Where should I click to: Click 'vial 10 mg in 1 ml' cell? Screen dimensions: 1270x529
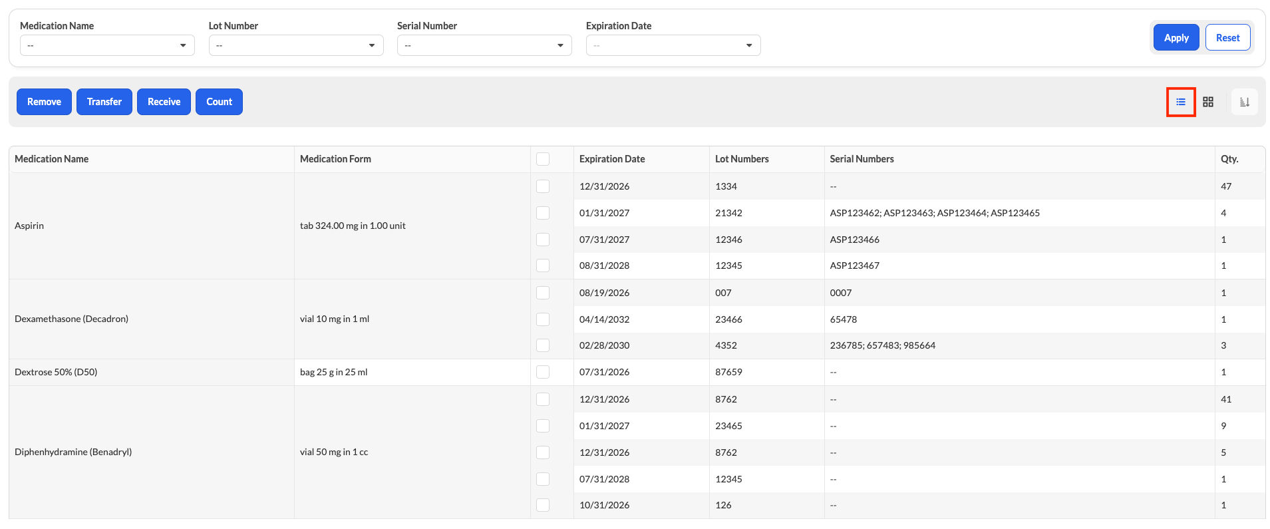[x=412, y=319]
